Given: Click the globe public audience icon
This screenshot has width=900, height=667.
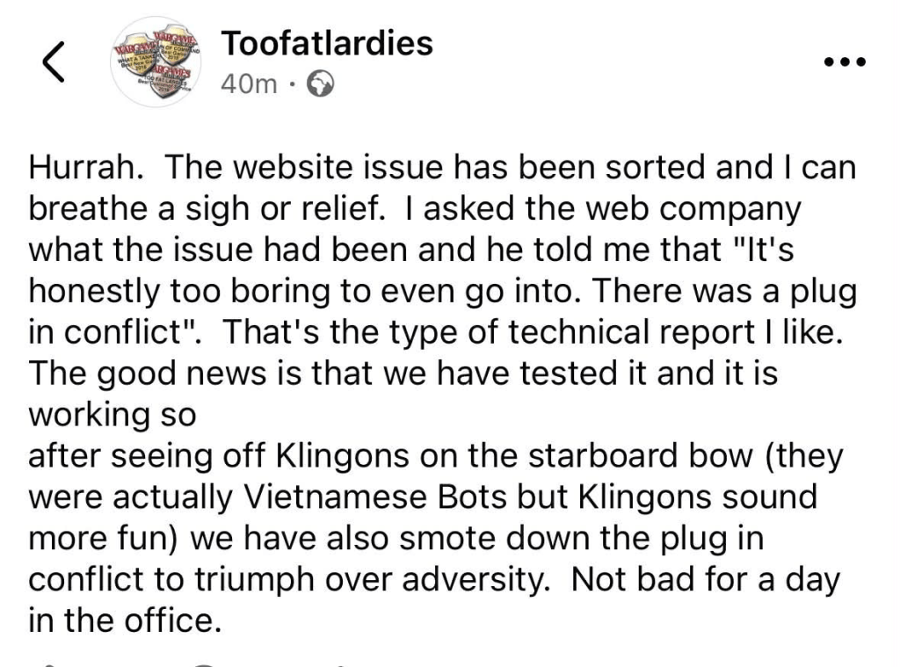Looking at the screenshot, I should 321,84.
